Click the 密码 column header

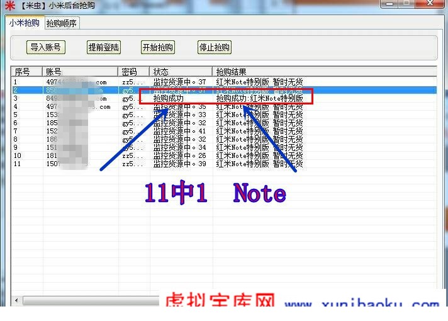tap(134, 72)
